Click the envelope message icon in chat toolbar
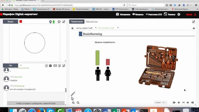The height and width of the screenshot is (112, 199). pyautogui.click(x=55, y=66)
